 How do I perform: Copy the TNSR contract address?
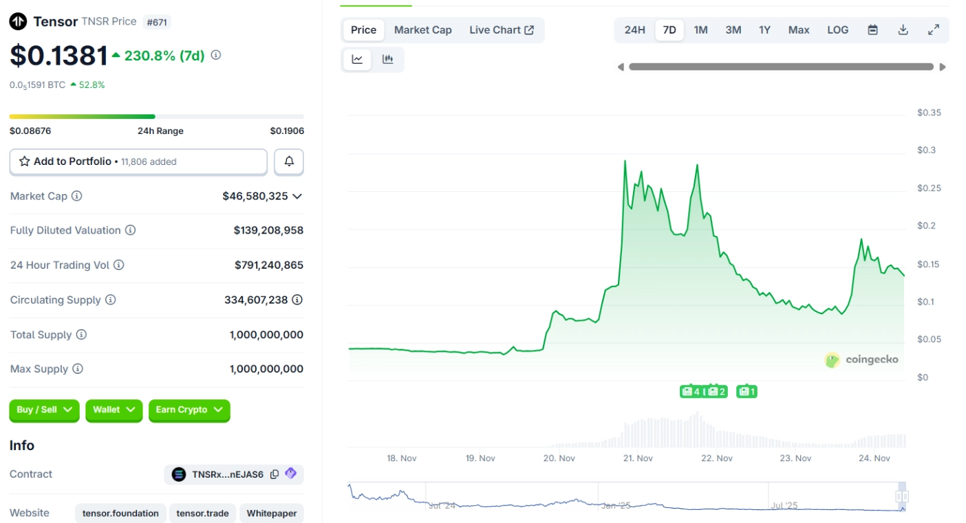(x=275, y=474)
